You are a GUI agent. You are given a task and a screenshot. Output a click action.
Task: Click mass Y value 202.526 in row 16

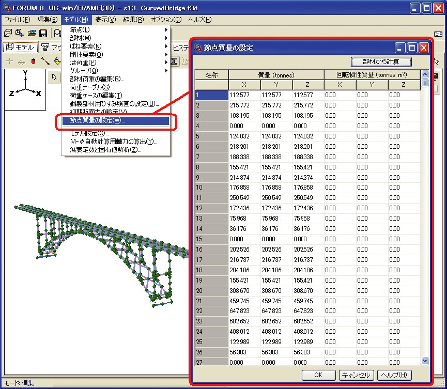click(x=276, y=250)
